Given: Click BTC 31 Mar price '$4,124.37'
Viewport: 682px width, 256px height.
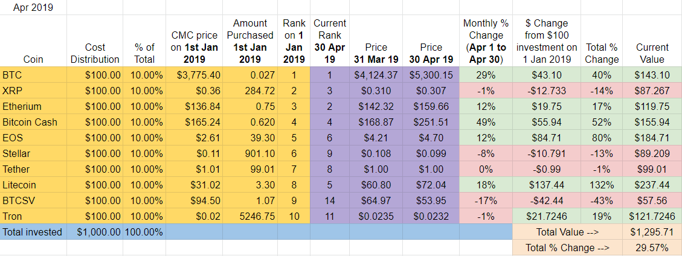Looking at the screenshot, I should tap(376, 75).
